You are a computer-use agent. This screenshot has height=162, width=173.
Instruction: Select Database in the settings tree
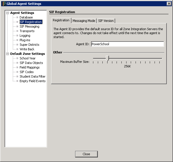(26, 17)
